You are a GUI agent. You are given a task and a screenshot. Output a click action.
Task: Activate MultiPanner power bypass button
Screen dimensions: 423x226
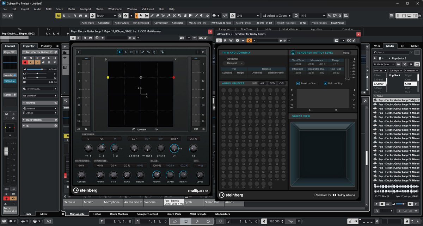[73, 37]
